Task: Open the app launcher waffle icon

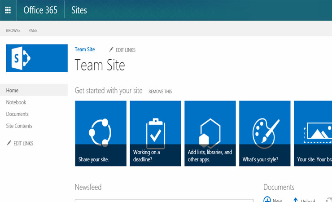Action: [x=8, y=10]
